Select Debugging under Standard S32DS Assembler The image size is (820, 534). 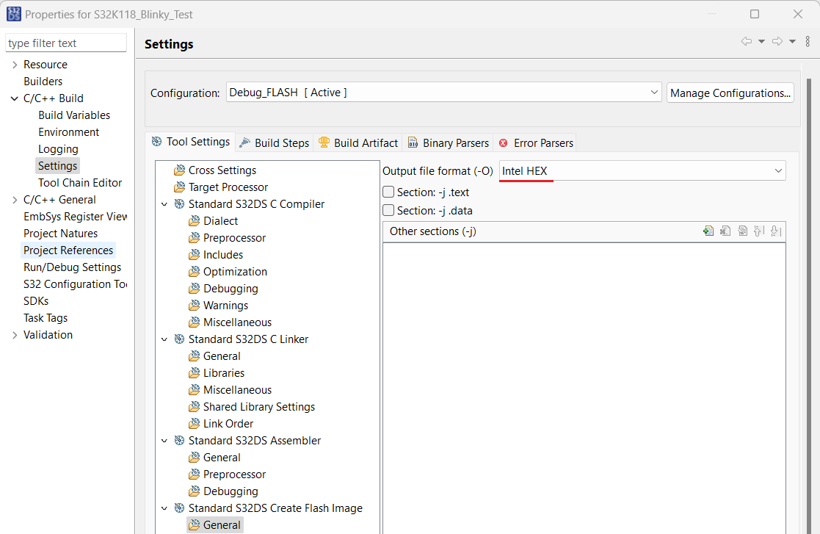tap(231, 491)
